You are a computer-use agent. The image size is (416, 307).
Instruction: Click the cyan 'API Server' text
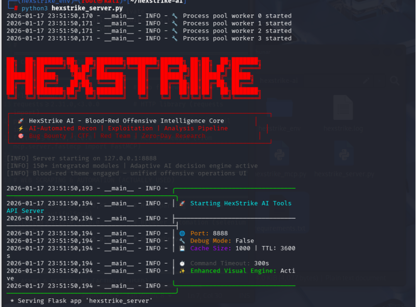coord(25,211)
